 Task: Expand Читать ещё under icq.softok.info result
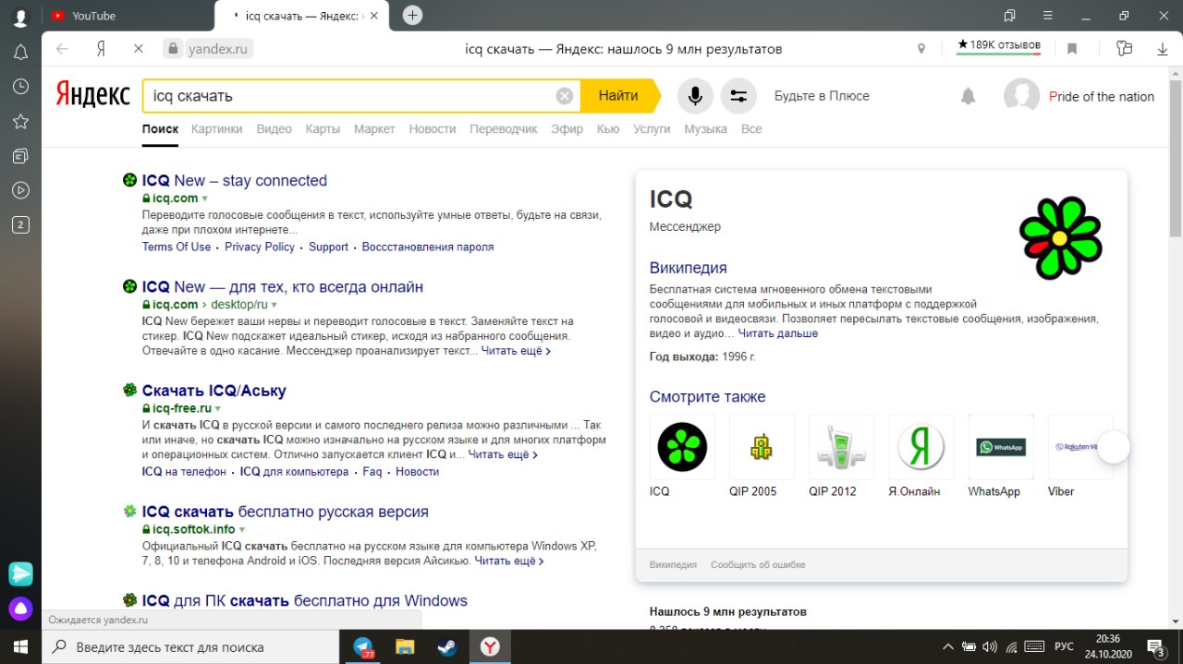pyautogui.click(x=509, y=561)
